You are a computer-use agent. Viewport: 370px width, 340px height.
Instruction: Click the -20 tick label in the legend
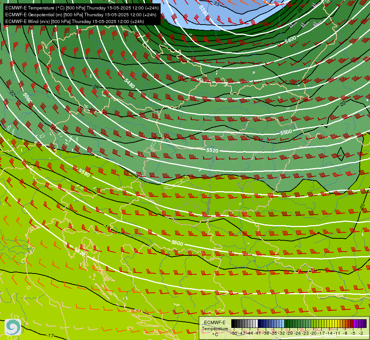(313, 333)
